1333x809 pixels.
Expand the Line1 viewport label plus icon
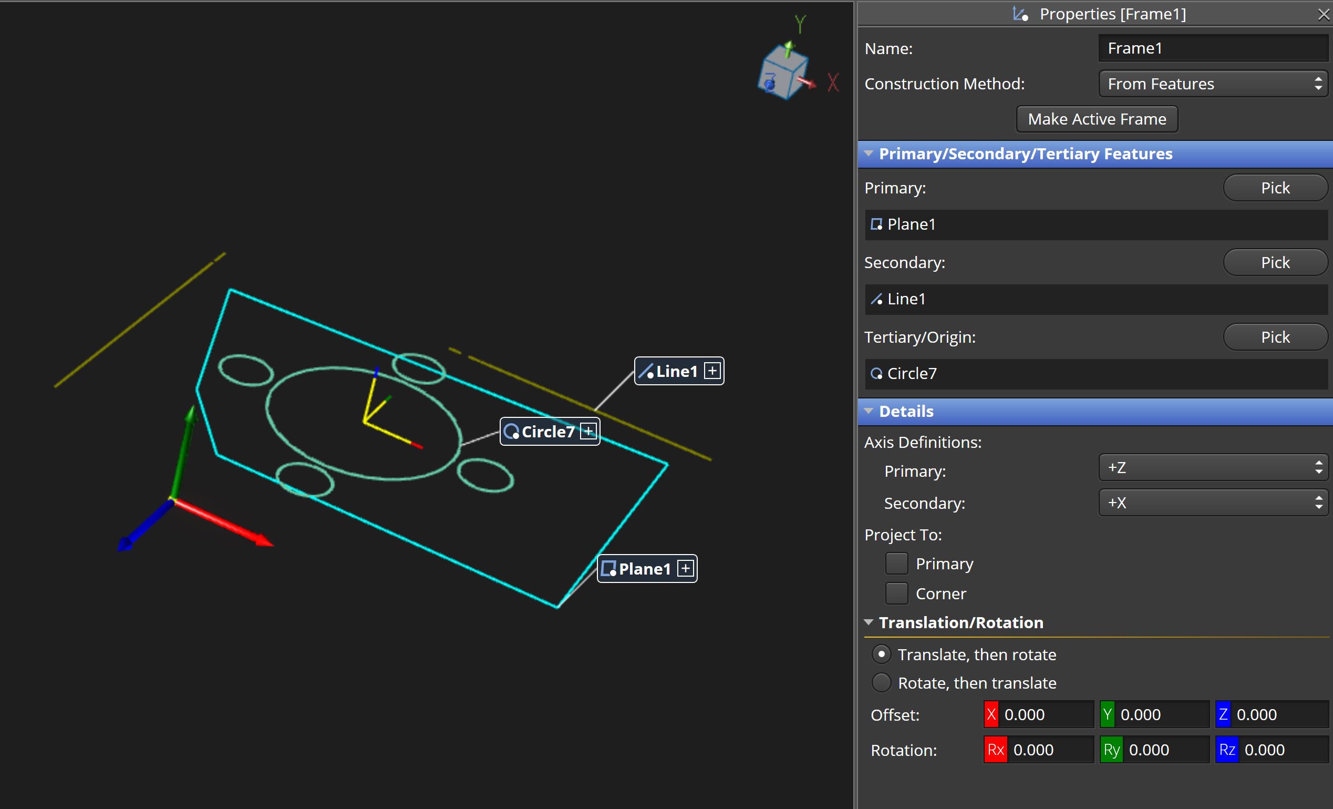click(712, 370)
